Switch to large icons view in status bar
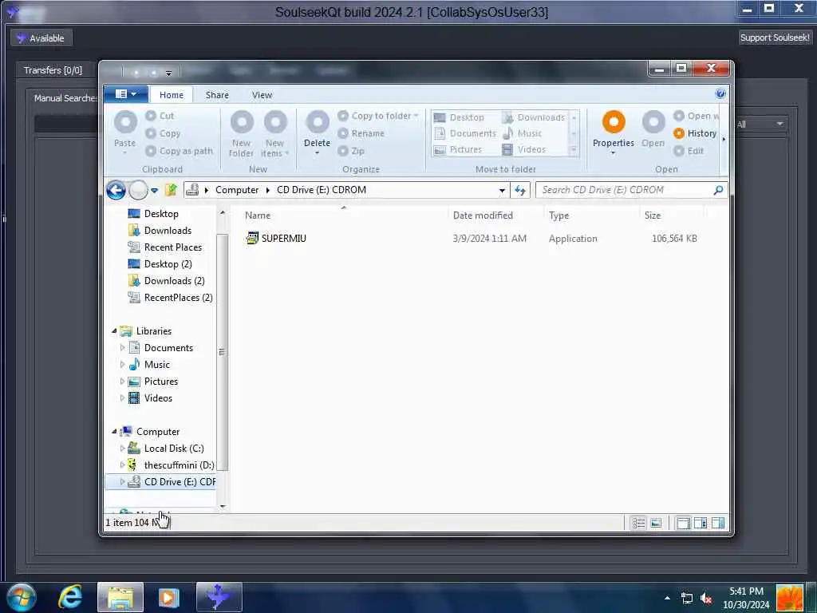Viewport: 817px width, 613px height. tap(656, 523)
